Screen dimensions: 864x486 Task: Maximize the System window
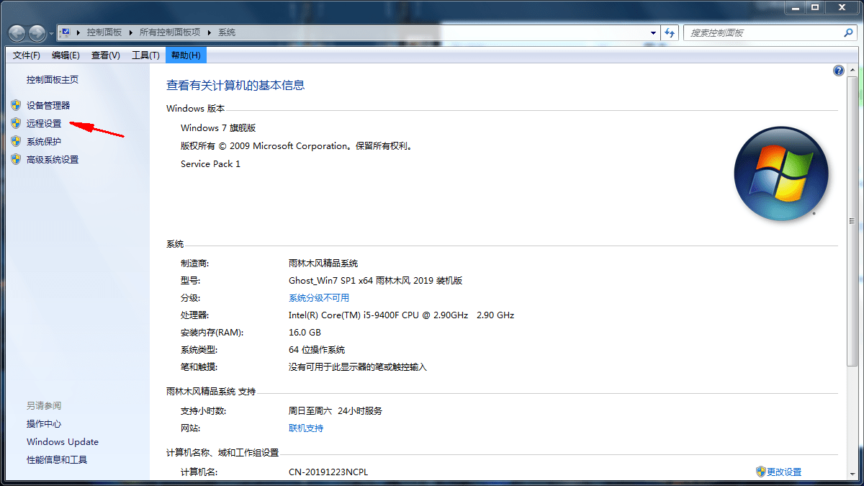coord(814,6)
